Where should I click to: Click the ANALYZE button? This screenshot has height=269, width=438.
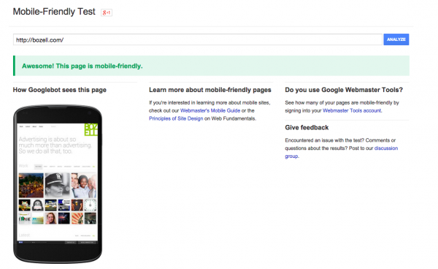[x=396, y=39]
